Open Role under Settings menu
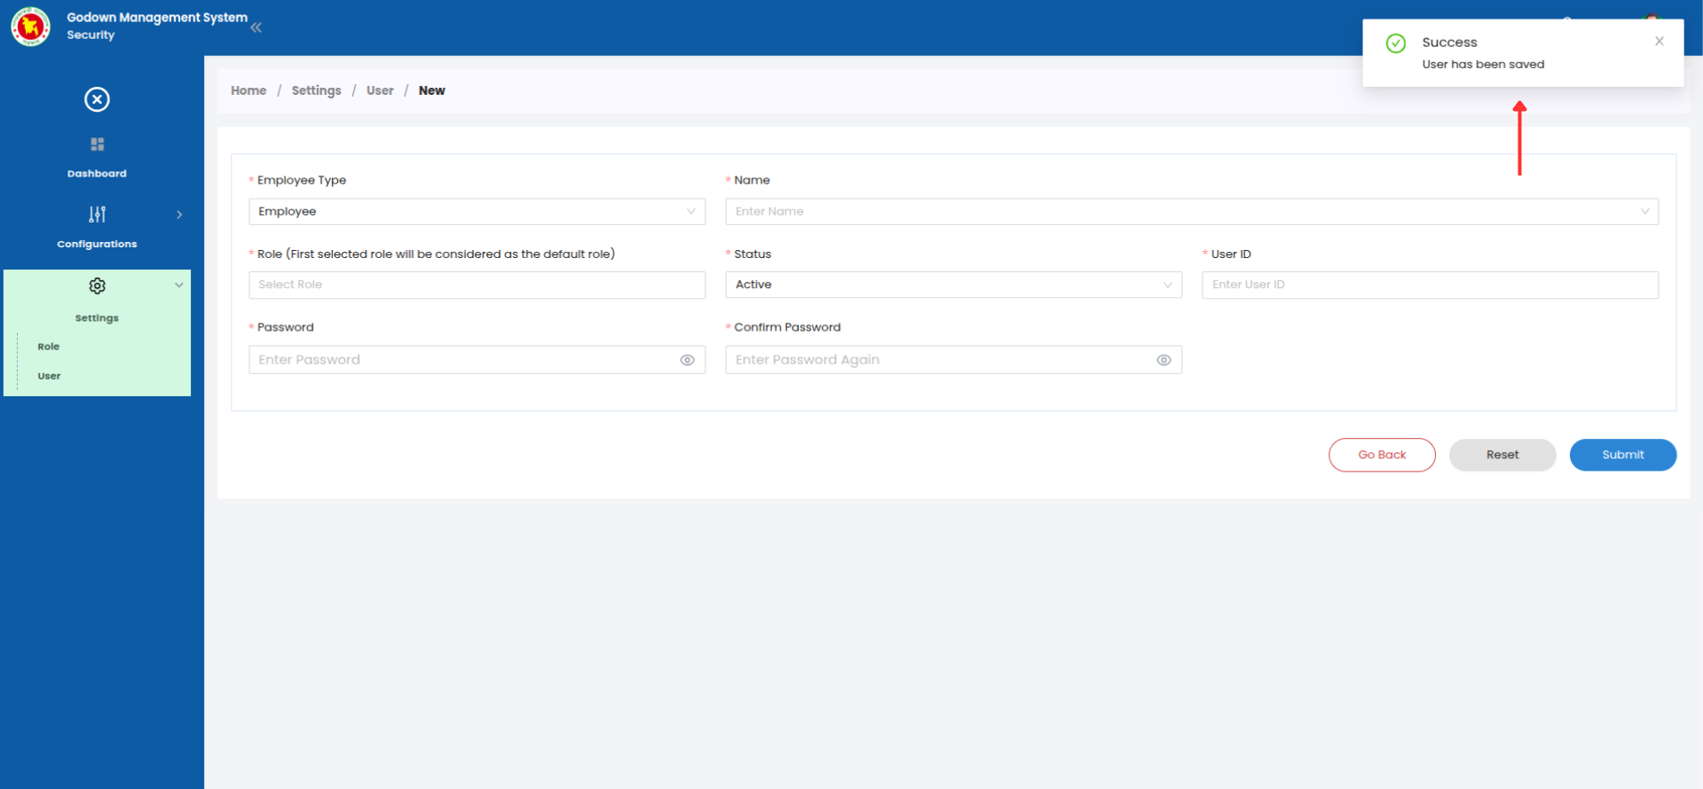Viewport: 1703px width, 789px height. (x=49, y=347)
